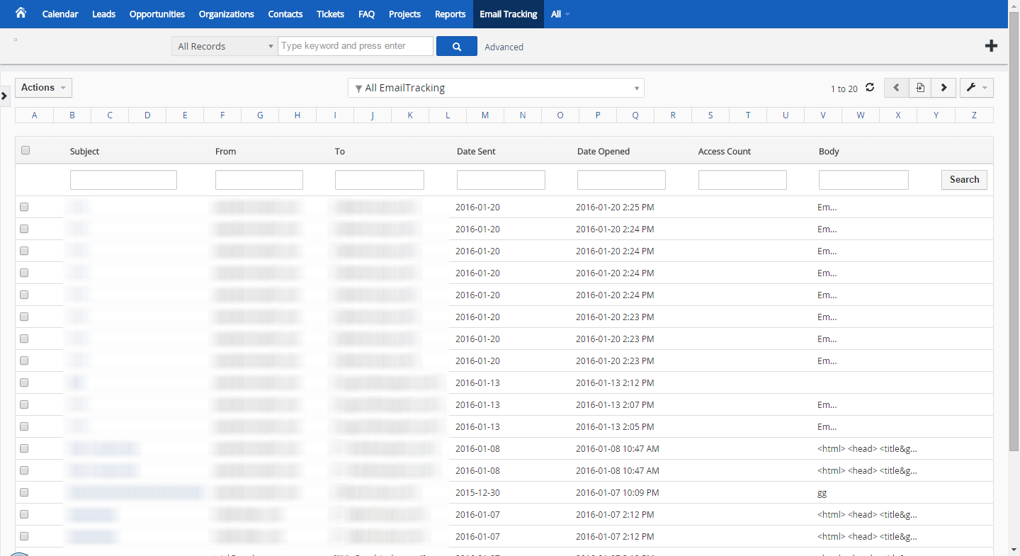Image resolution: width=1020 pixels, height=556 pixels.
Task: Sort by the From column header
Action: (x=226, y=152)
